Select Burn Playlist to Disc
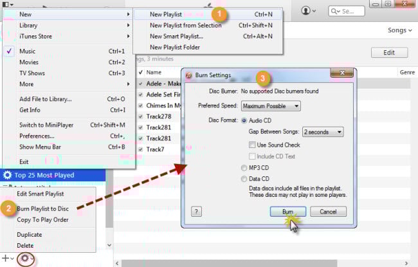This screenshot has height=267, width=418. (42, 208)
